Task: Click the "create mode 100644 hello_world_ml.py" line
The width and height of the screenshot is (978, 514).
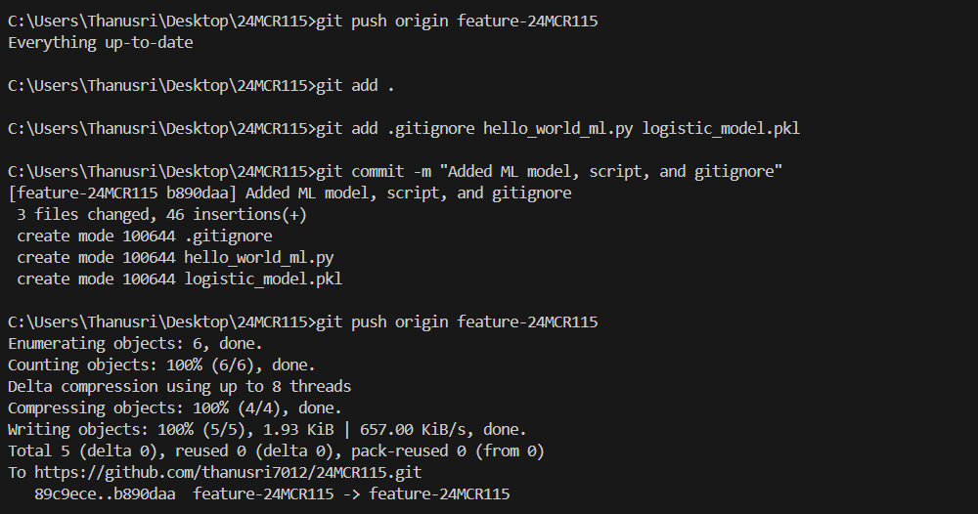Action: click(x=175, y=257)
